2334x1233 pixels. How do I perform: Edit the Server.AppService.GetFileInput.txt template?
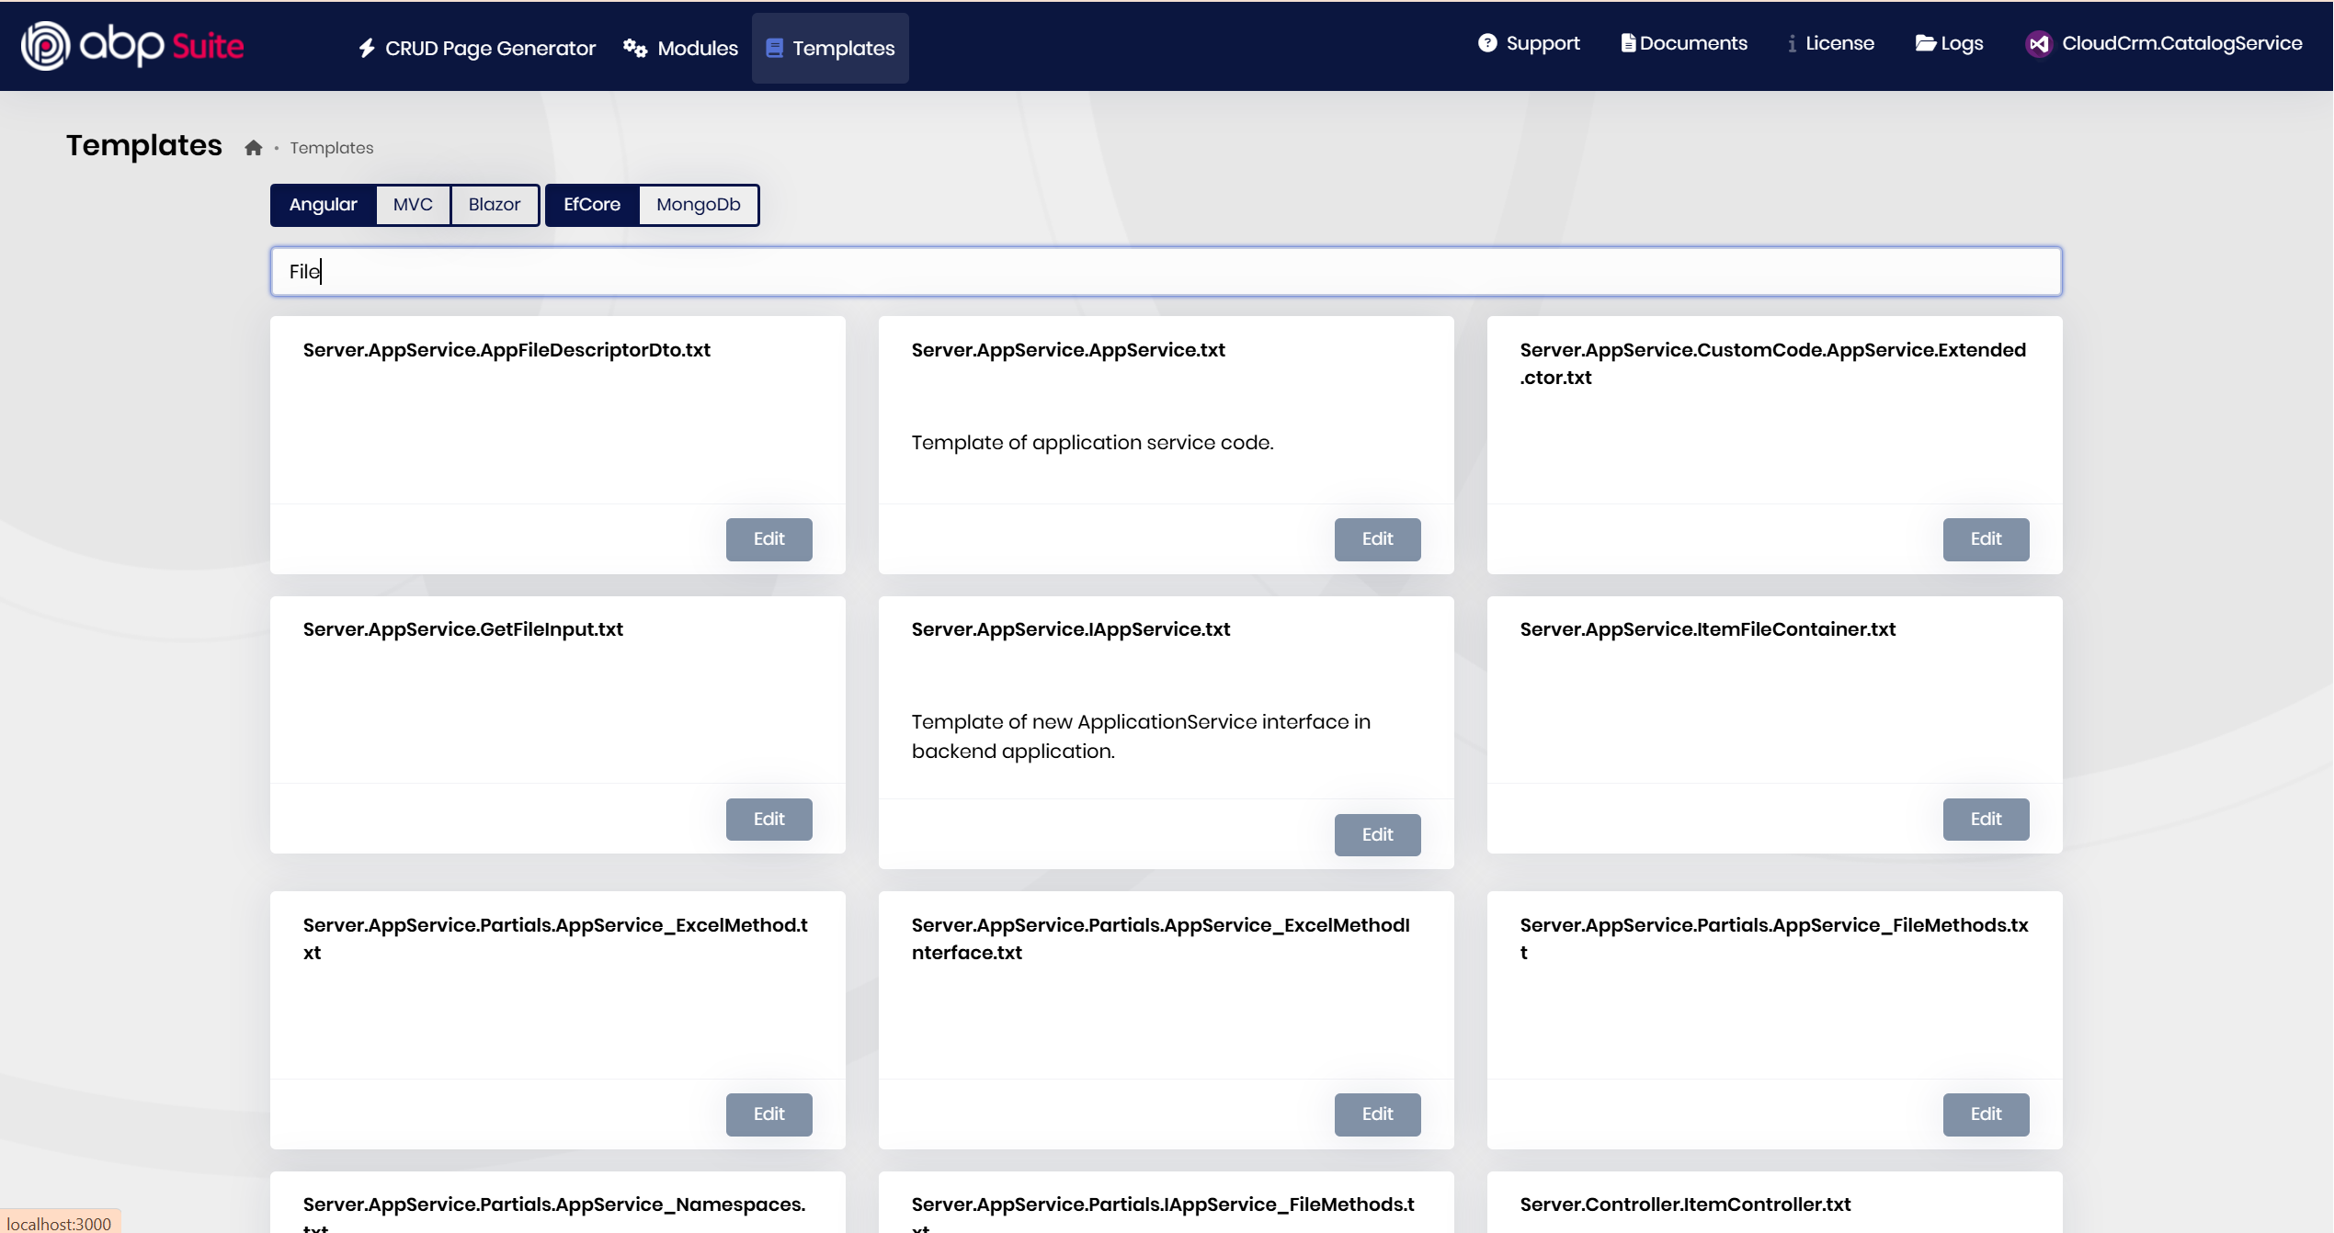coord(769,819)
